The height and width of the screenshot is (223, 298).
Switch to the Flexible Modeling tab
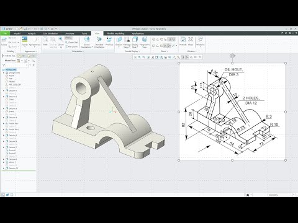coord(115,33)
